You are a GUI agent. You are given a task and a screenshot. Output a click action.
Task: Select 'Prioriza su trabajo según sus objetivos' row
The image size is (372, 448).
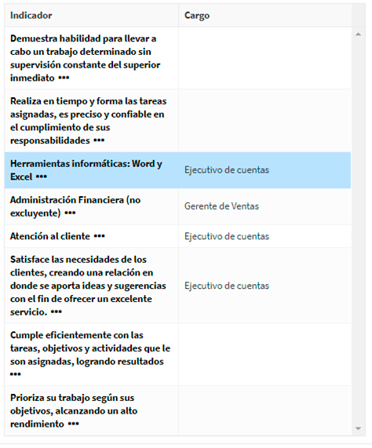177,411
